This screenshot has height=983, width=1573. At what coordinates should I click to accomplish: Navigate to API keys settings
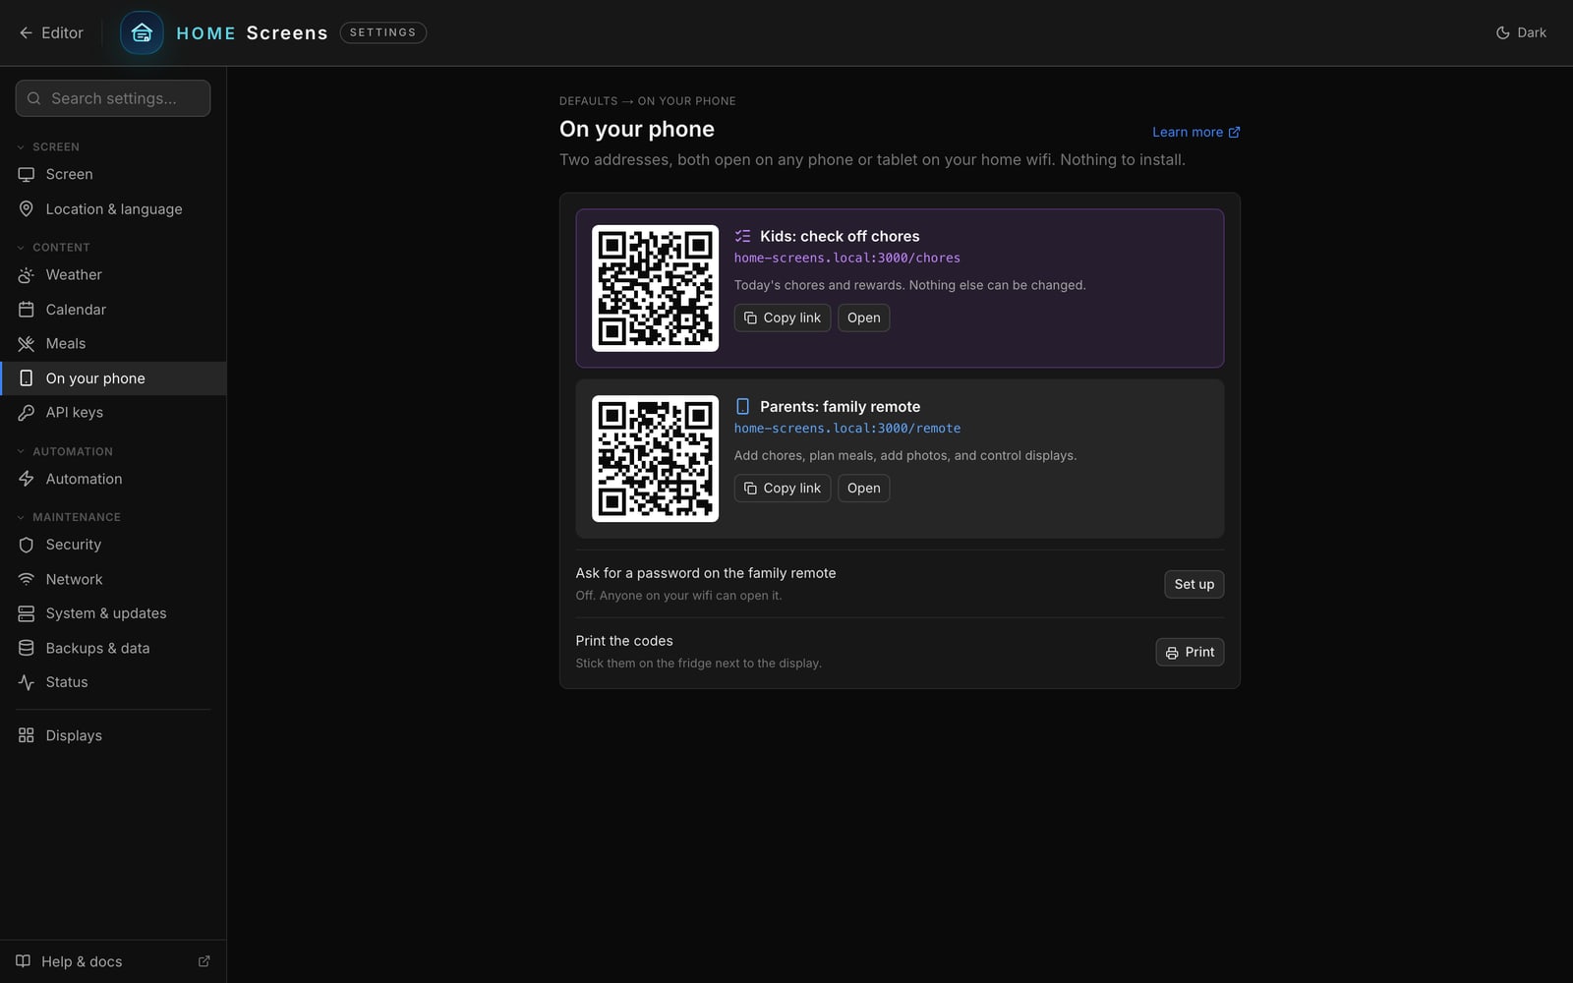113,413
